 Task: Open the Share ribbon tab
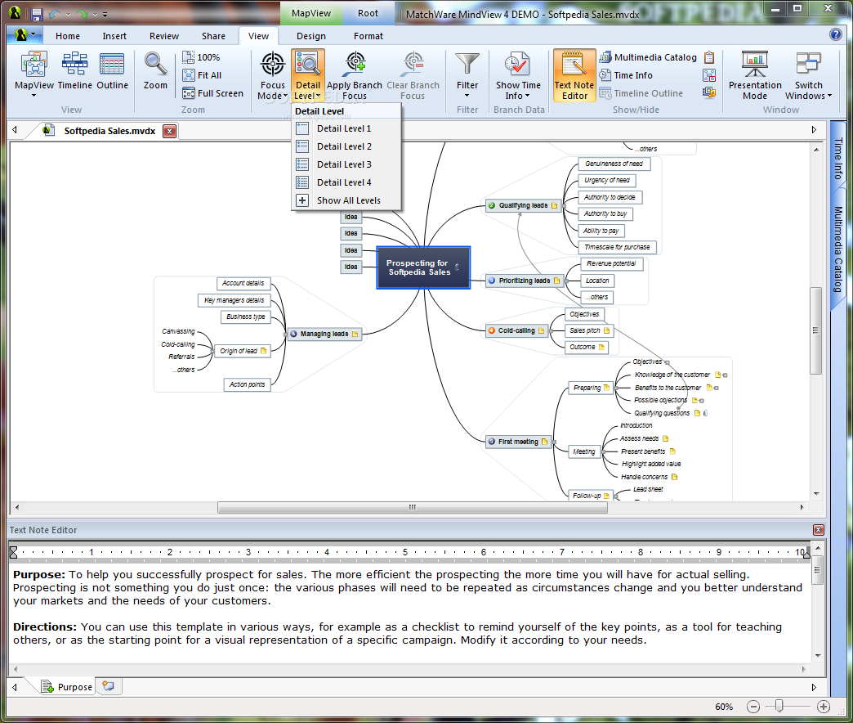point(213,36)
